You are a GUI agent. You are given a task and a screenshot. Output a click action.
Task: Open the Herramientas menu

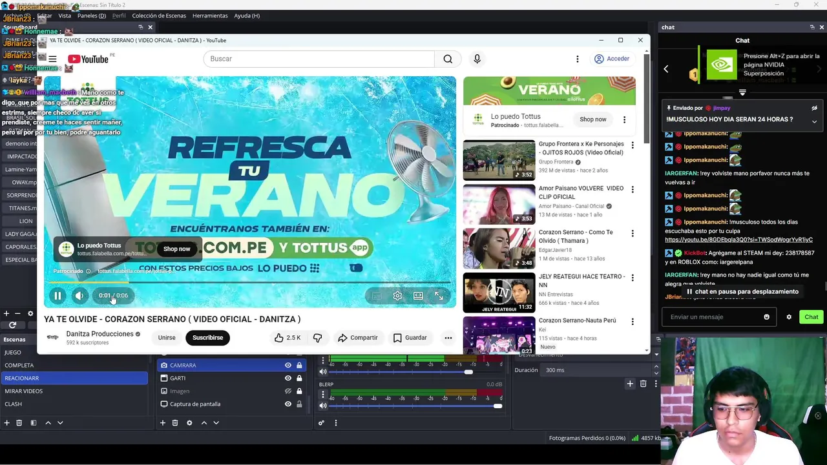click(210, 15)
